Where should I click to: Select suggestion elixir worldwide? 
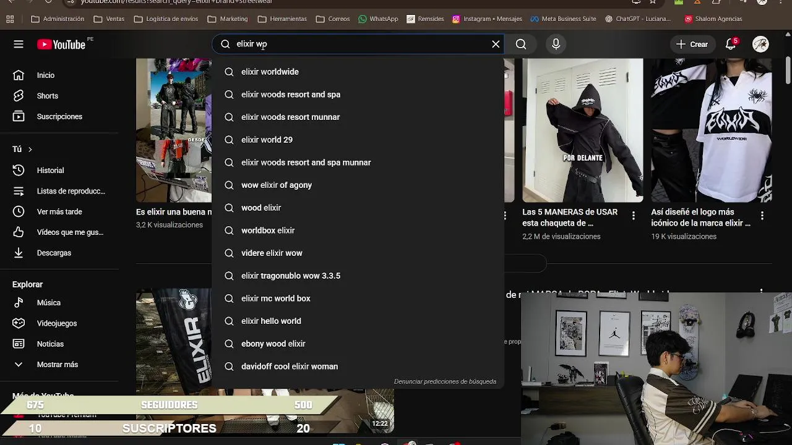[358, 72]
